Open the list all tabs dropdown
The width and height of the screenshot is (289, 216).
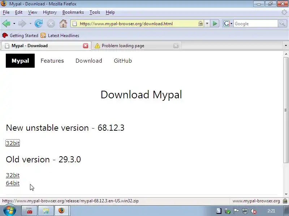click(286, 46)
